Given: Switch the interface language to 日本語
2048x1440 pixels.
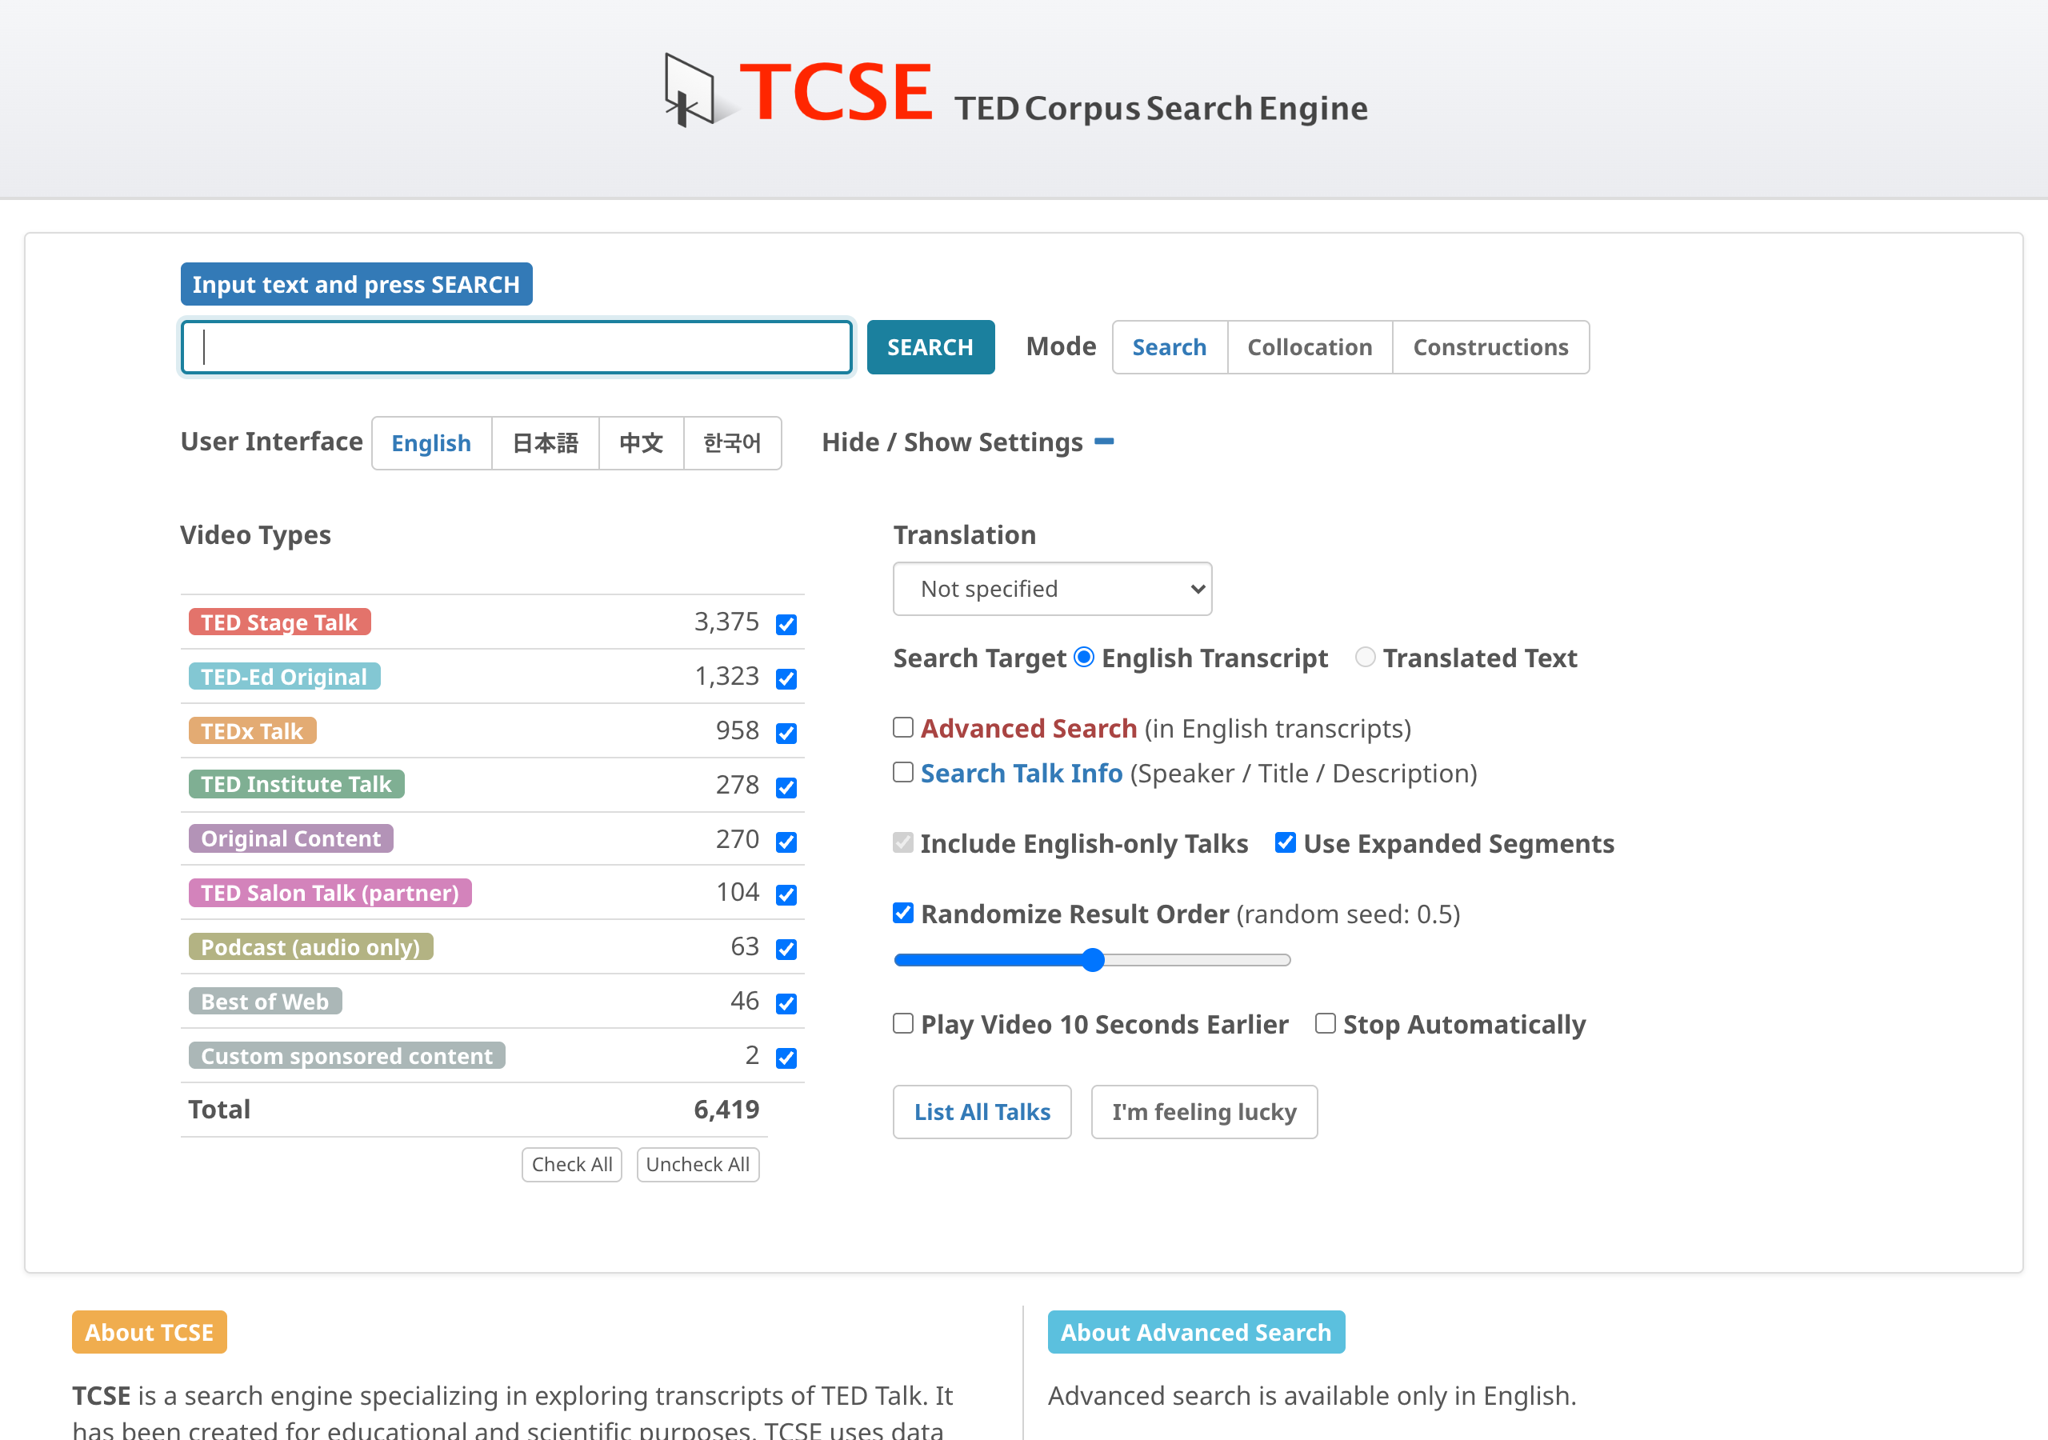Looking at the screenshot, I should tap(545, 442).
